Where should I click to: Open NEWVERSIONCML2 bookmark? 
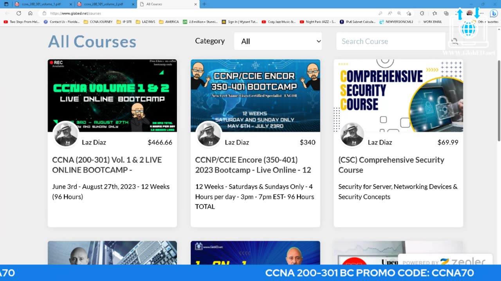[396, 22]
